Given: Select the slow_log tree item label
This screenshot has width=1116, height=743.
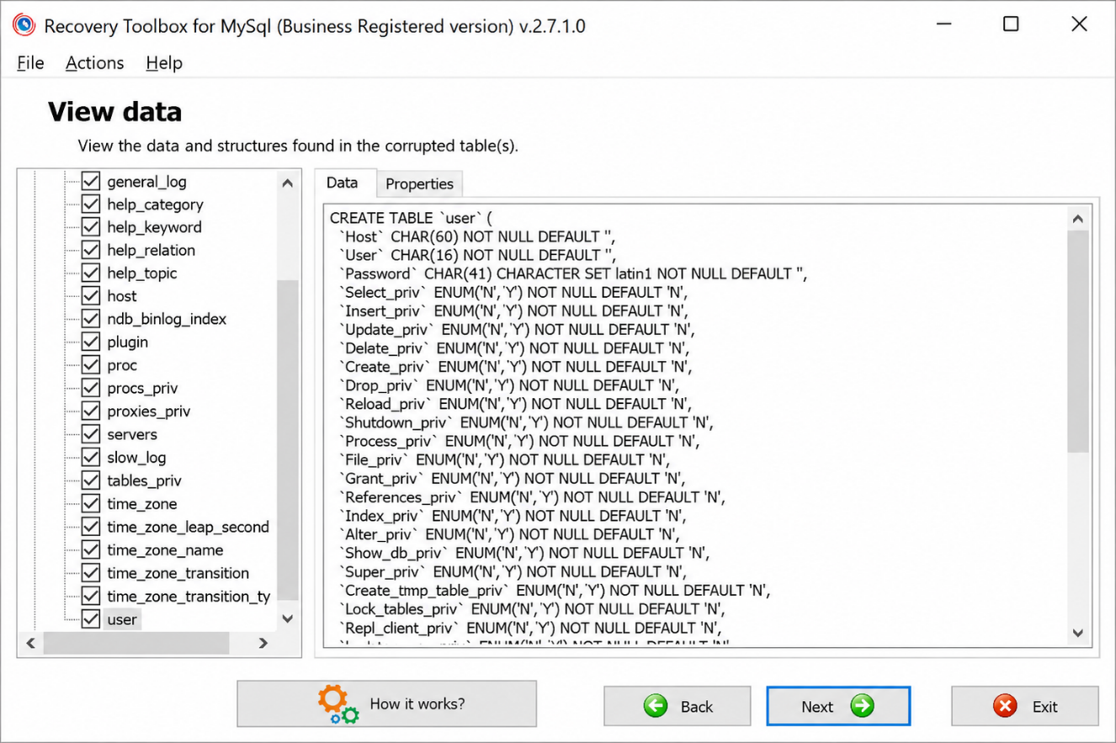Looking at the screenshot, I should click(136, 458).
